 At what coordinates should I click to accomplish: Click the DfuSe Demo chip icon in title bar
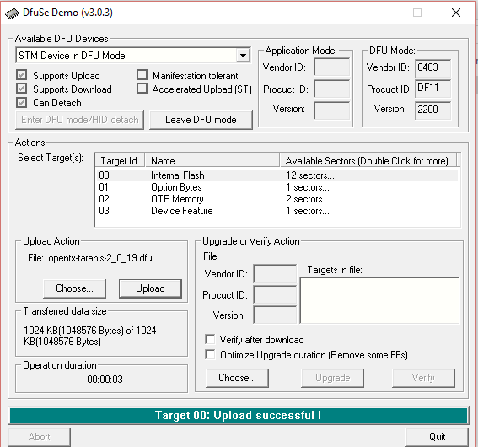click(12, 13)
